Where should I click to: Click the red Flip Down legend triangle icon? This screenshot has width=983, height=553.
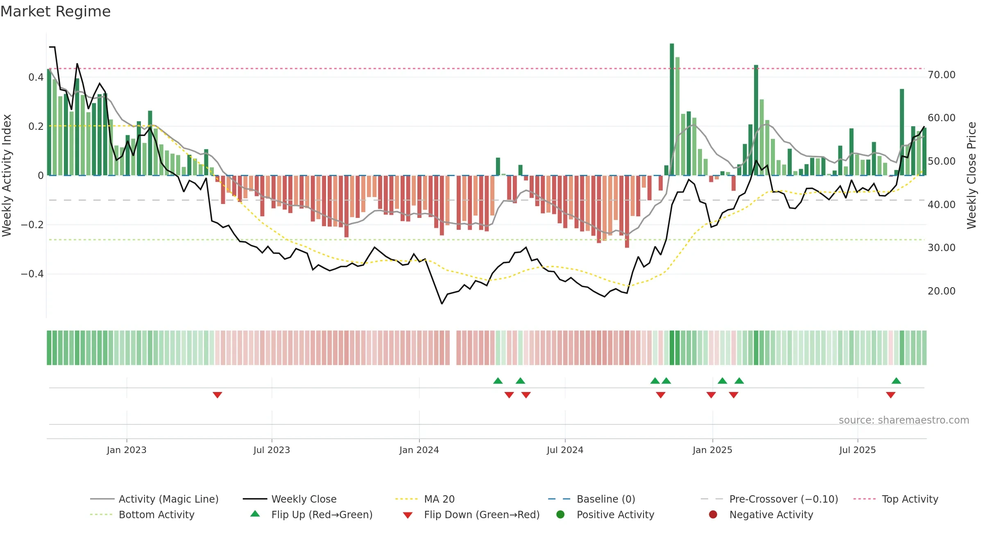point(408,515)
